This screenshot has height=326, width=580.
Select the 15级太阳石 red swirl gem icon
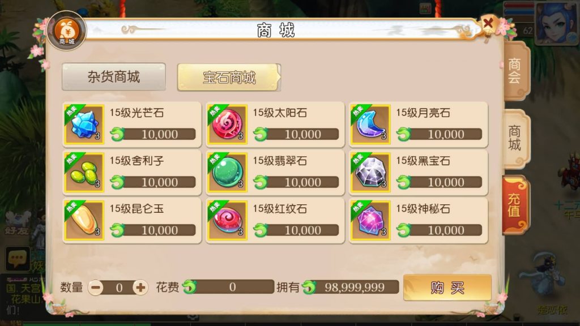pyautogui.click(x=227, y=124)
